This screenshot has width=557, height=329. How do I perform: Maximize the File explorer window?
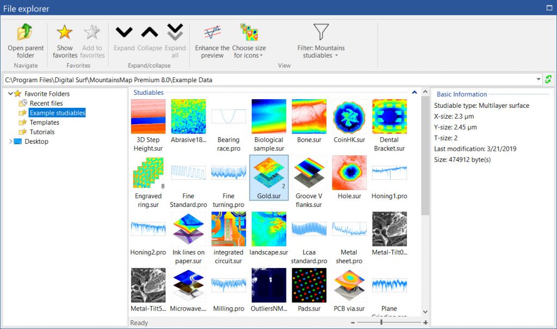(549, 8)
